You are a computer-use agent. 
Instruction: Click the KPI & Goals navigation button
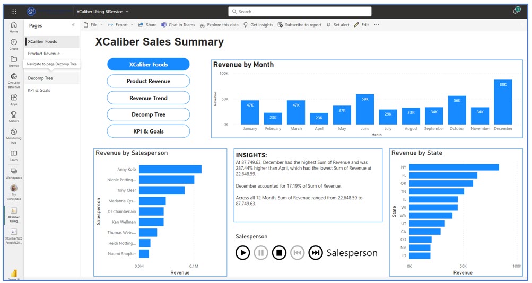[149, 131]
